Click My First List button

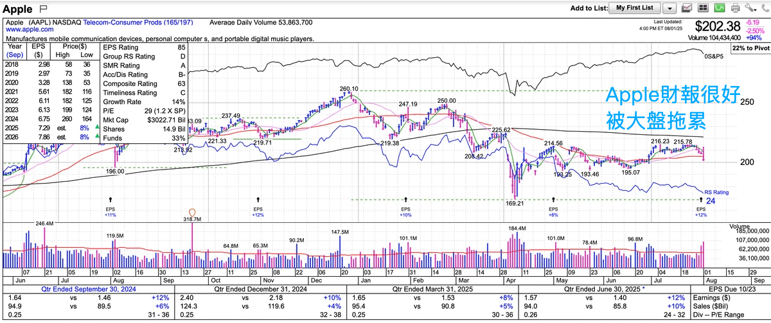coord(635,8)
